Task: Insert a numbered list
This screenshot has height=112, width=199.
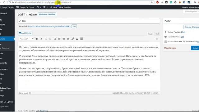Action: (x=50, y=39)
